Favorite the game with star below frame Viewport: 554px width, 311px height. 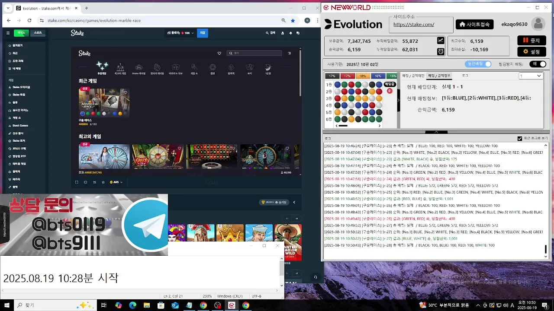pos(103,182)
